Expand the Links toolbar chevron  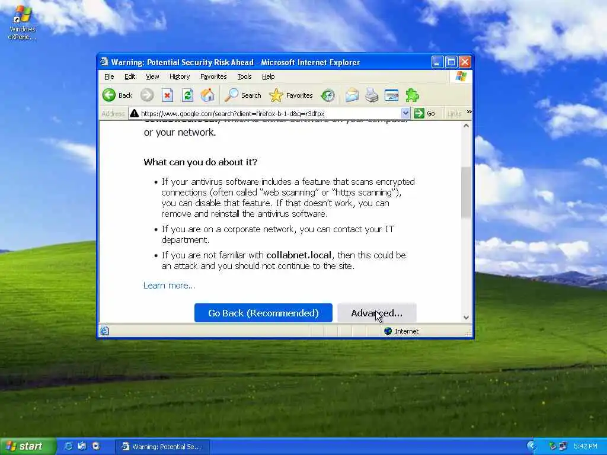469,112
